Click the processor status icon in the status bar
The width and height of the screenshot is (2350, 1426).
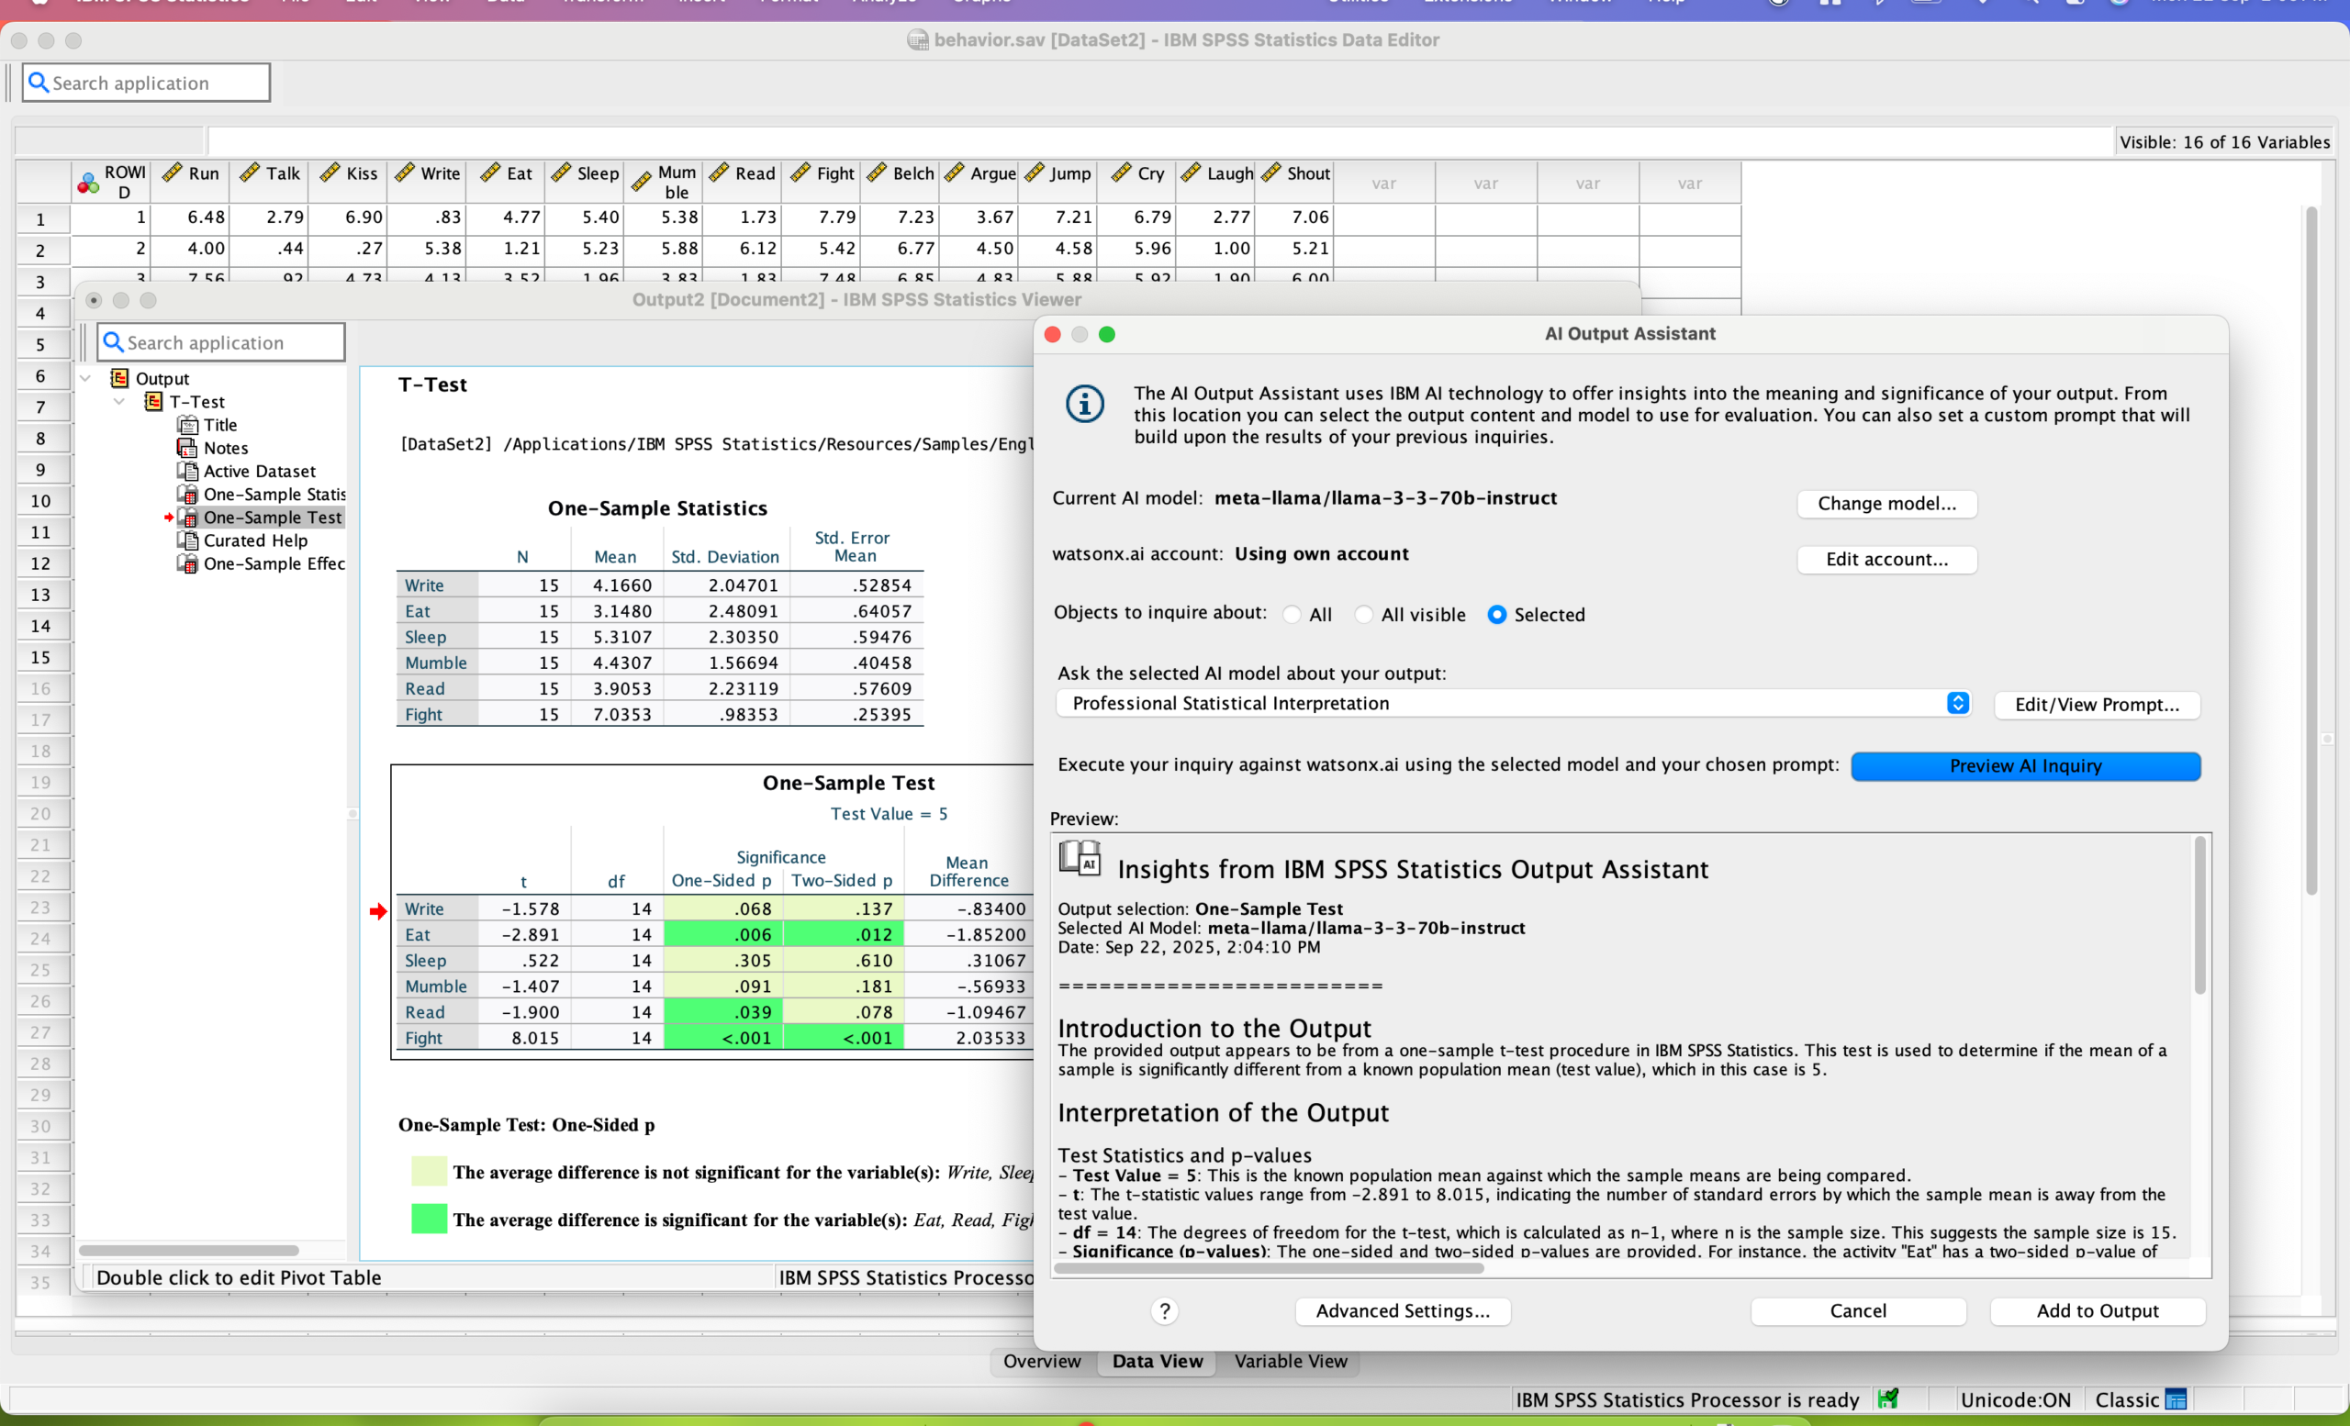point(1890,1398)
